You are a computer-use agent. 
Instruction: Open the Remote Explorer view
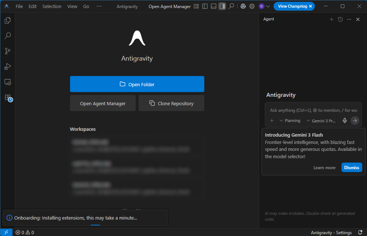(8, 82)
